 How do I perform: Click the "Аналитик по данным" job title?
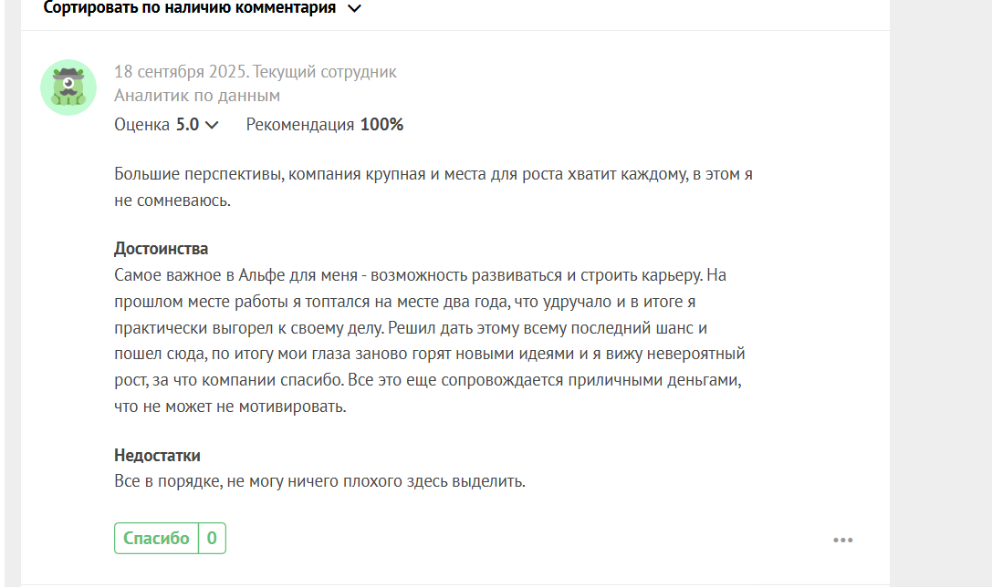coord(197,96)
